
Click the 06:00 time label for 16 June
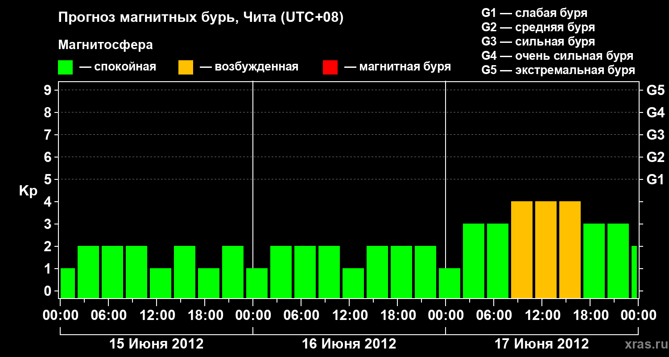click(301, 315)
